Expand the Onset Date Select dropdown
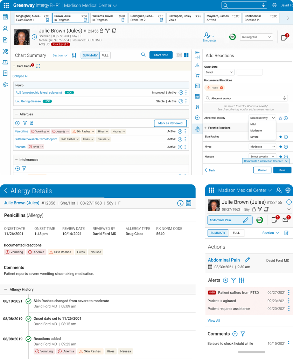293x359 pixels. click(219, 72)
